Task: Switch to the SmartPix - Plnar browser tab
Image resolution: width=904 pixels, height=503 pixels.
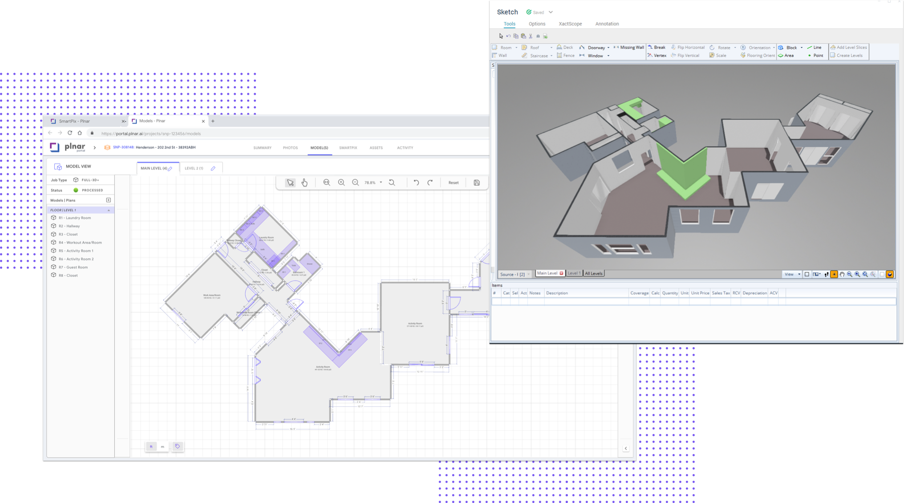Action: coord(85,121)
